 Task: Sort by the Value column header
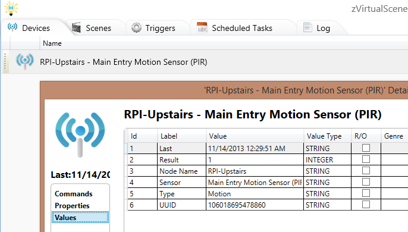(x=255, y=136)
